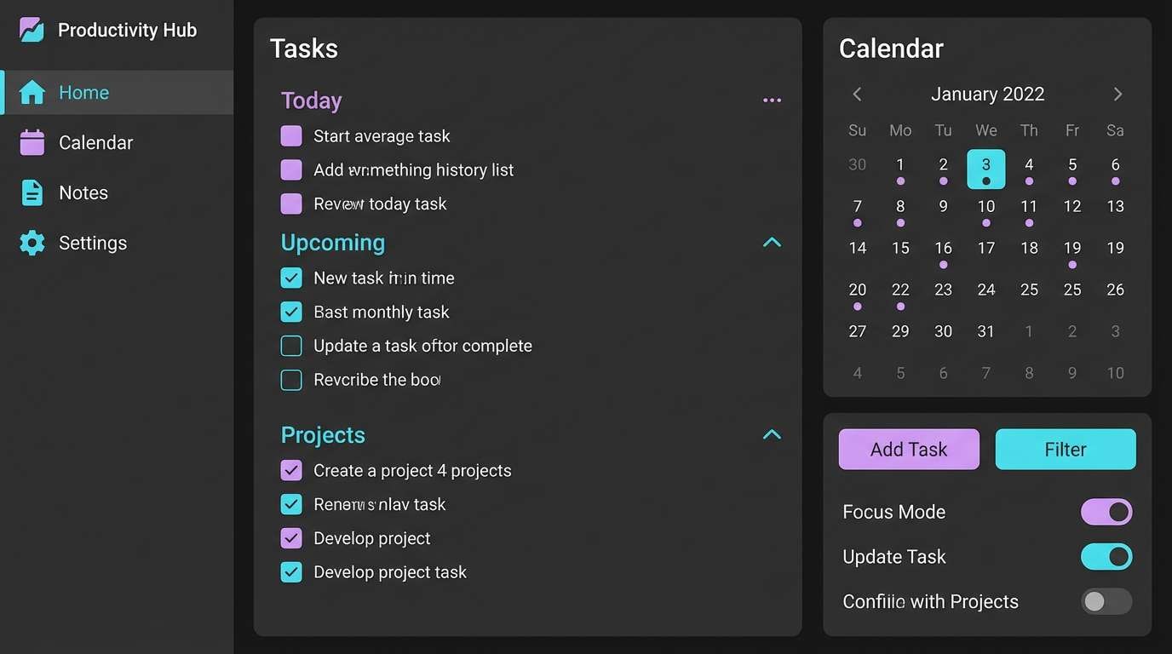Uncheck the Bast monthly task checkbox
The height and width of the screenshot is (654, 1172).
click(291, 312)
